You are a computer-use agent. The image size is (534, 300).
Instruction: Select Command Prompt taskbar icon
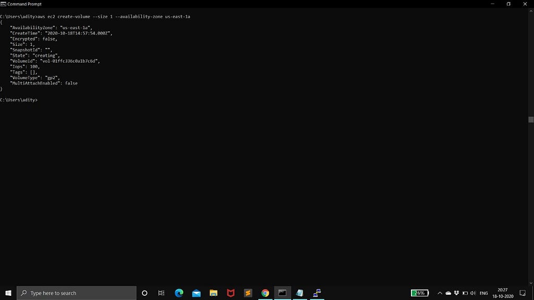click(282, 293)
